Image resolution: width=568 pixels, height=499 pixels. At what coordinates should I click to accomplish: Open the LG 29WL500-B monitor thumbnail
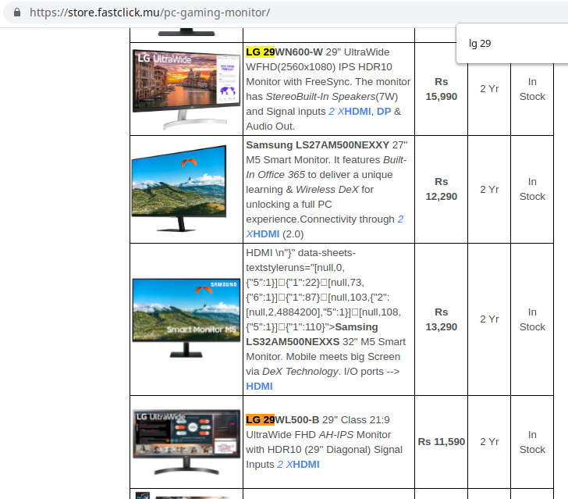point(186,443)
